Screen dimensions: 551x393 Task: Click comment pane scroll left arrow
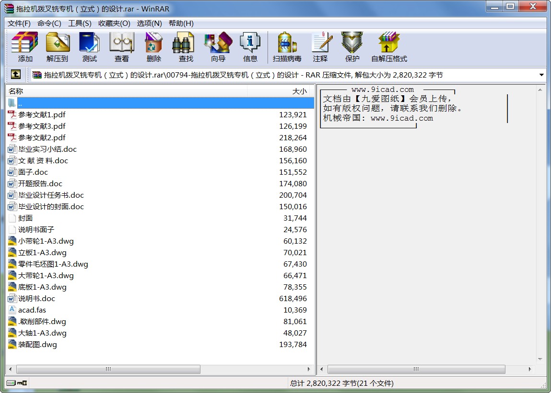click(321, 369)
